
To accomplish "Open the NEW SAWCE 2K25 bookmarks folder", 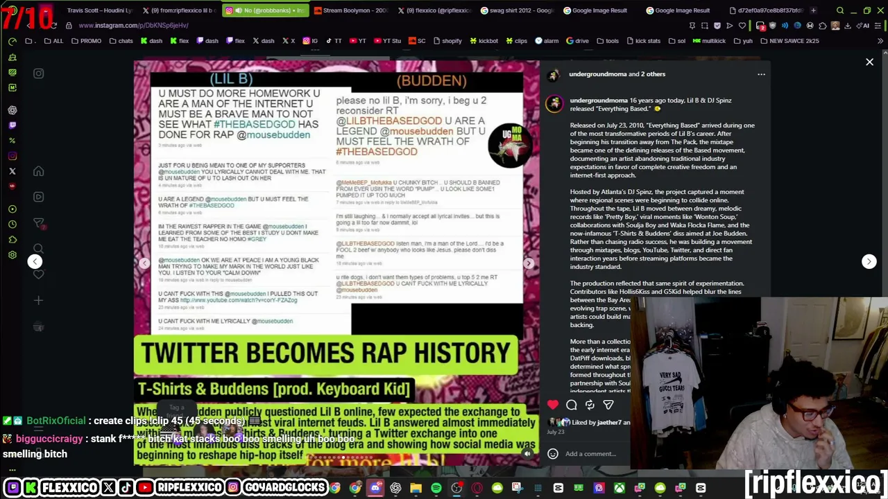I will click(789, 41).
